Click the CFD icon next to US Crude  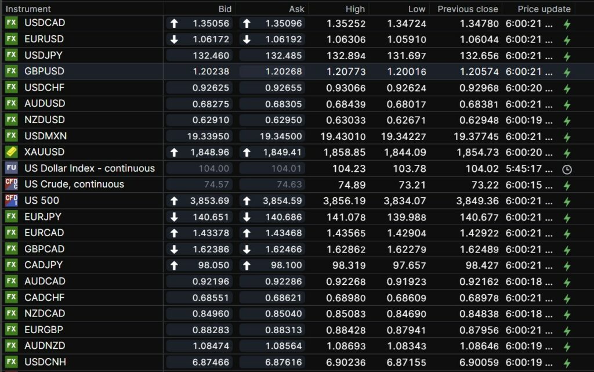[11, 185]
